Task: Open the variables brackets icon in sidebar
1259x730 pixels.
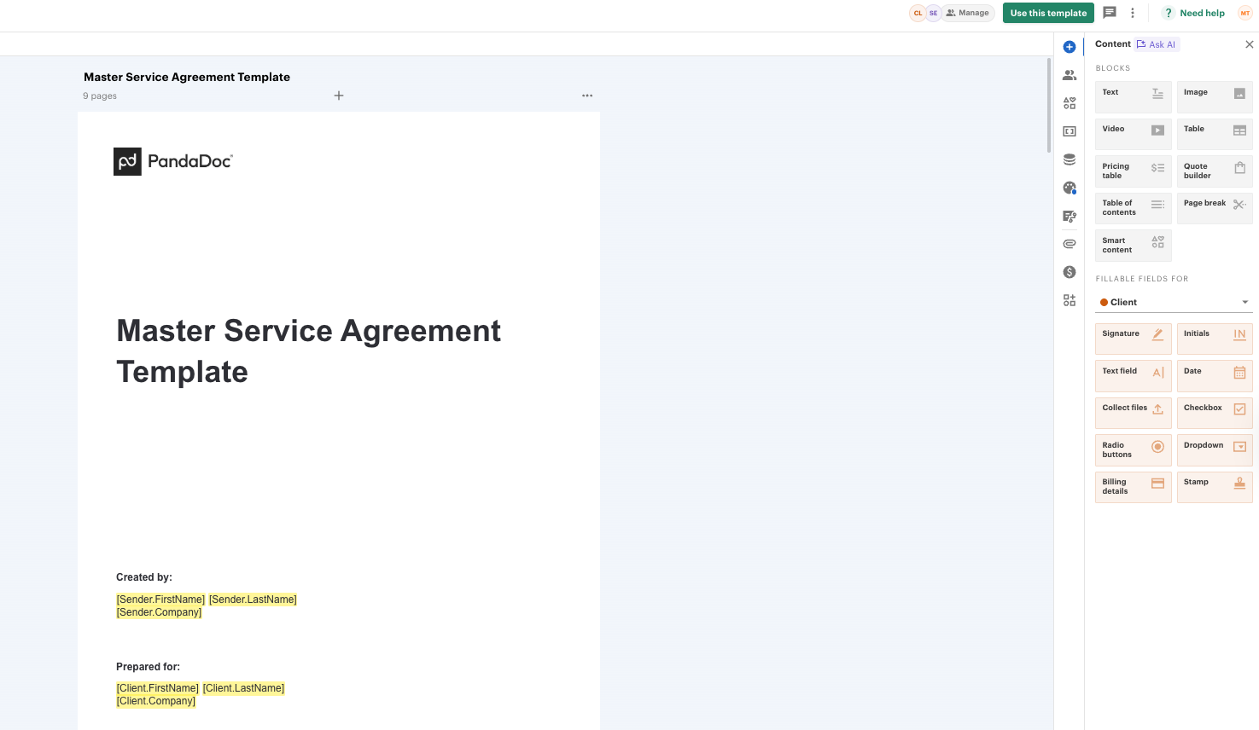Action: click(x=1070, y=131)
